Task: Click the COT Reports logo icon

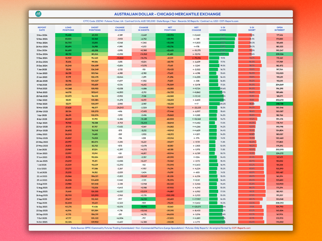Action: coord(38,14)
